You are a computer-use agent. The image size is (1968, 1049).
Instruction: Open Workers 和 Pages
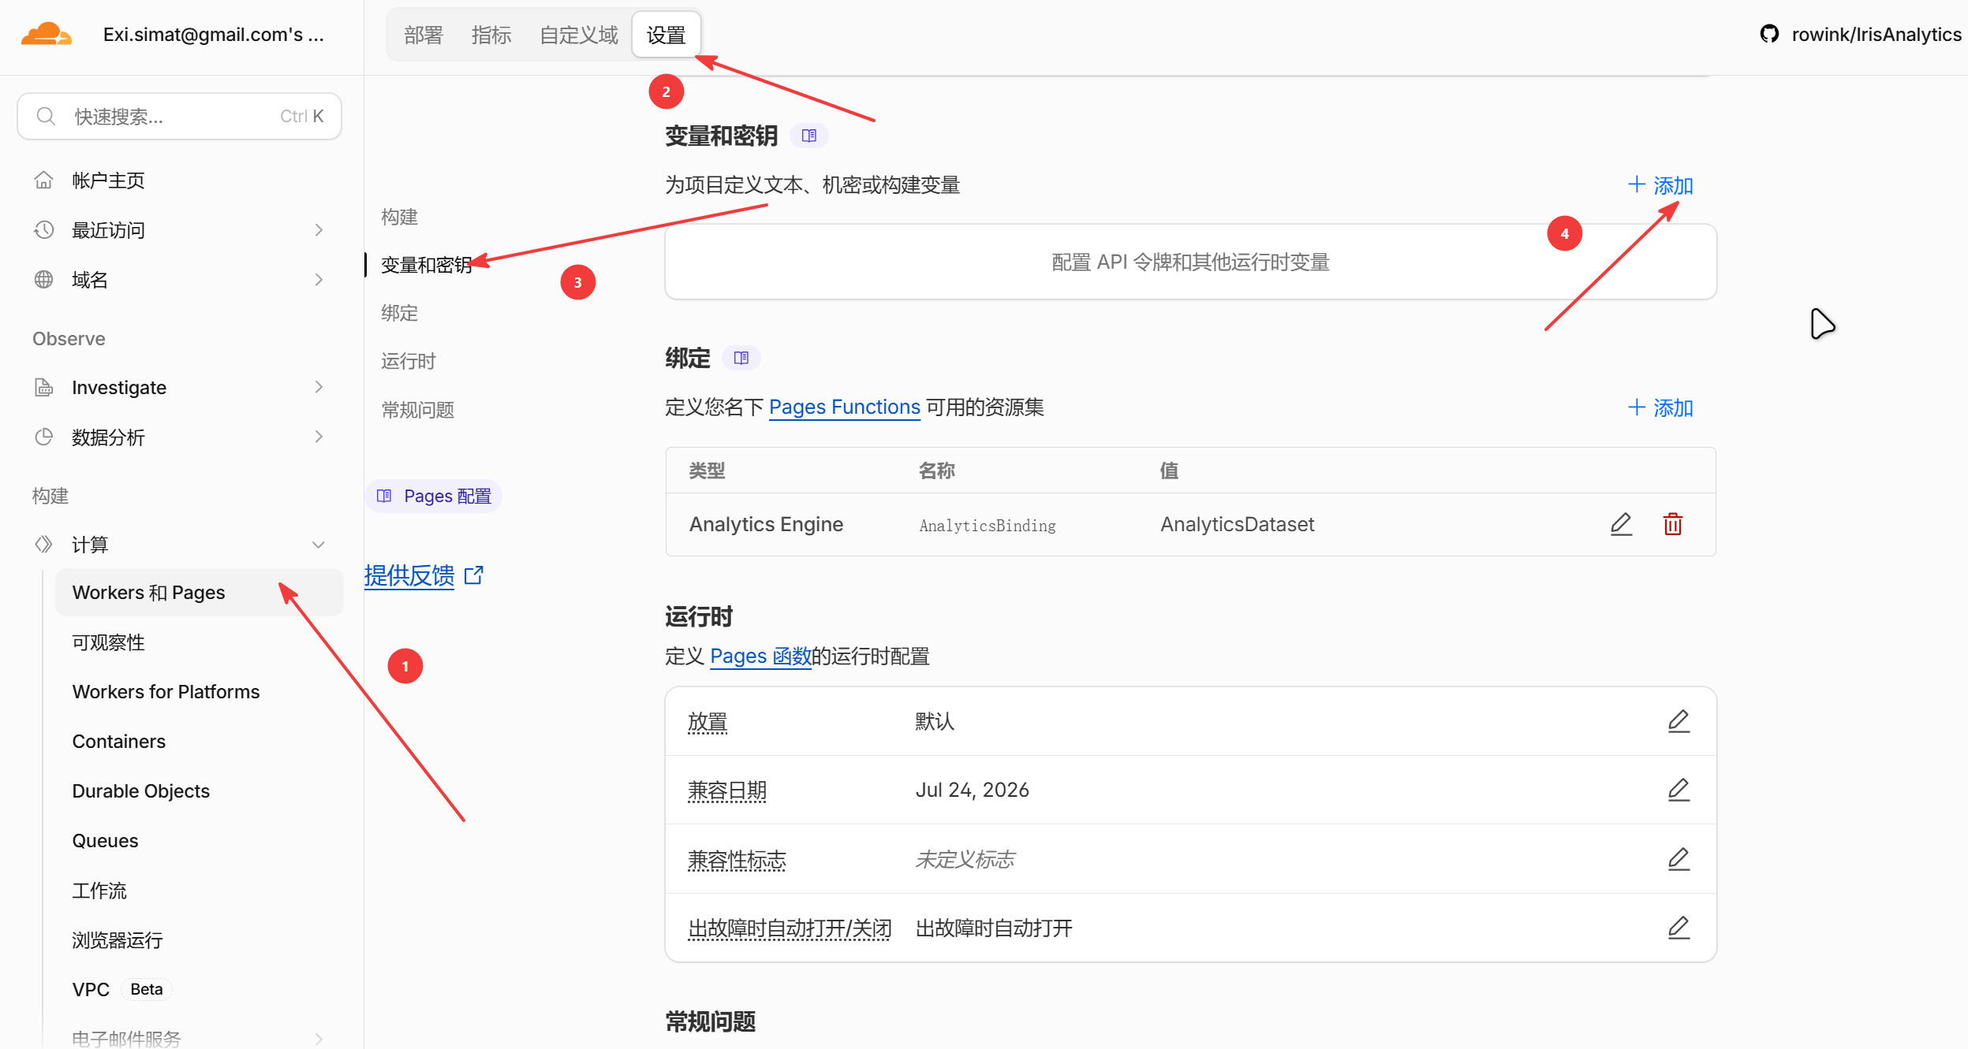click(200, 593)
